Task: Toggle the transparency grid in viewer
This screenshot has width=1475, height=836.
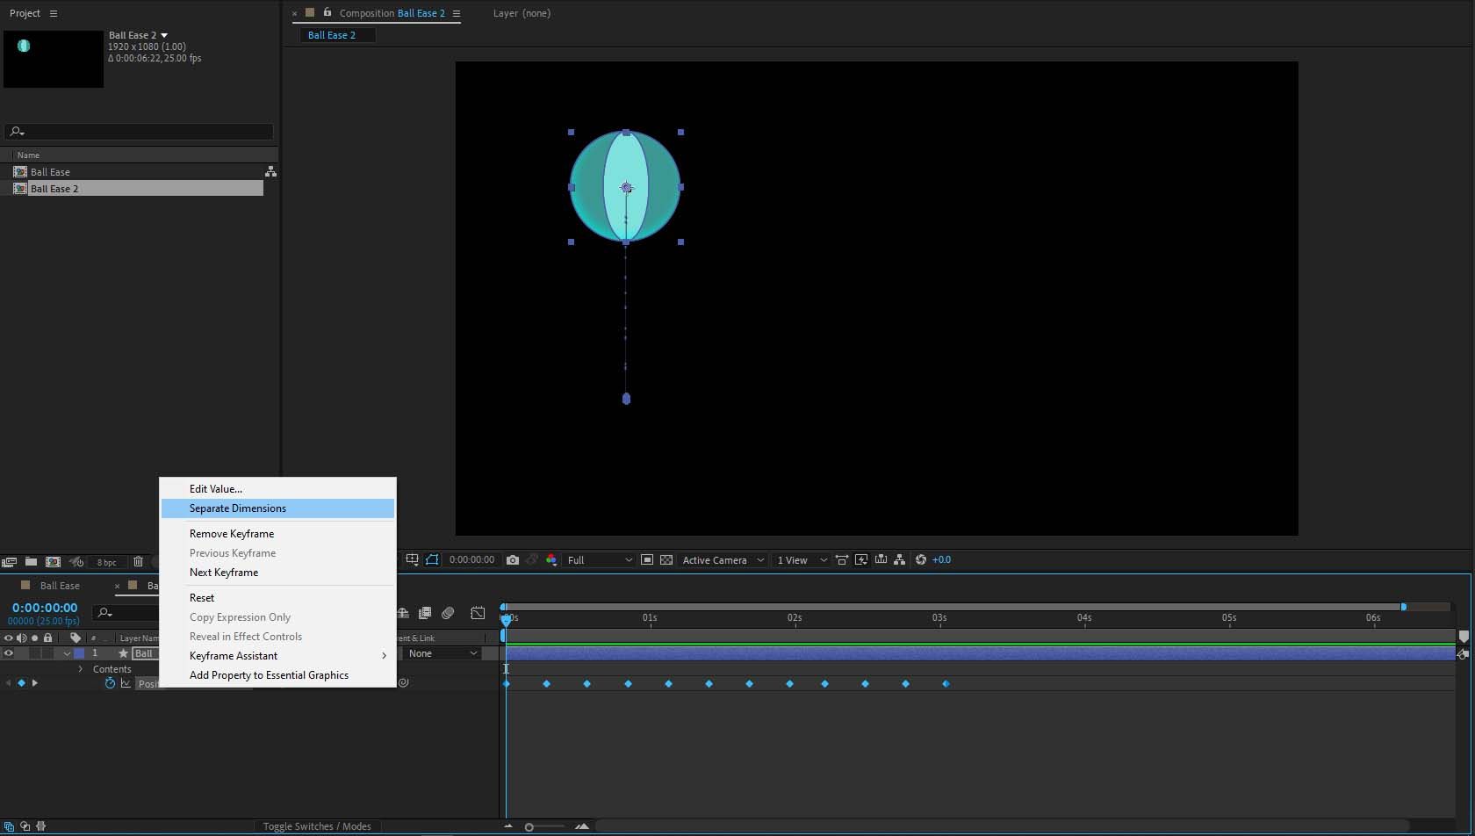Action: (666, 560)
